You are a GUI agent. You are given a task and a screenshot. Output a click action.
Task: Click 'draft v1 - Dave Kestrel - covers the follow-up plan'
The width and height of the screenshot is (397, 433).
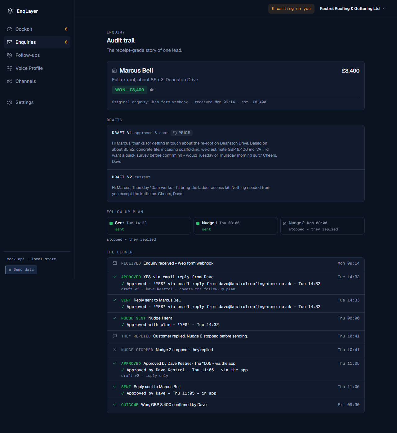[x=178, y=289]
